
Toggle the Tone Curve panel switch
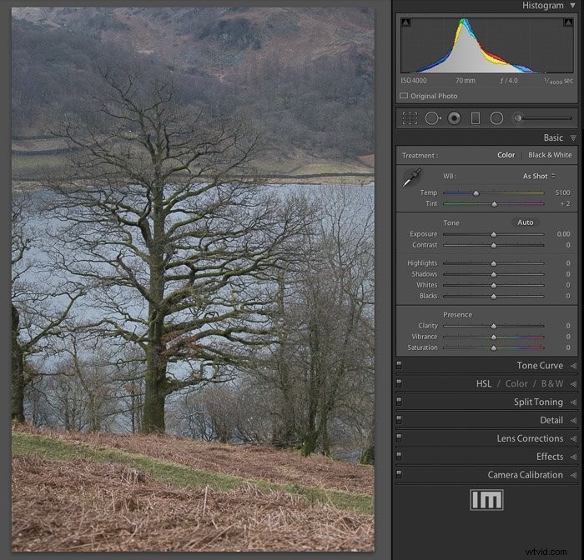[x=399, y=365]
